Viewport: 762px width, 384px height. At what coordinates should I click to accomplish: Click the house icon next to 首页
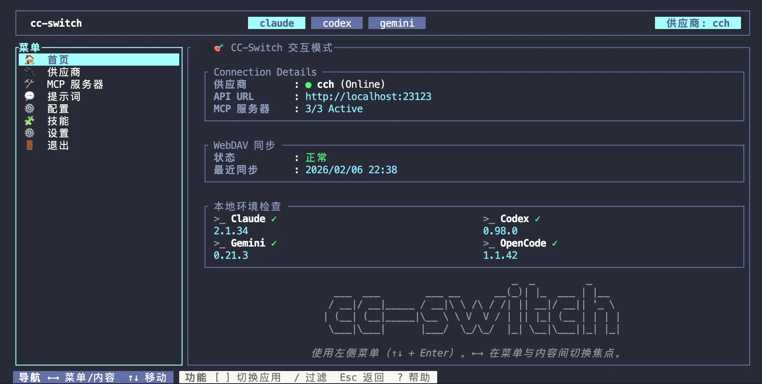coord(29,60)
